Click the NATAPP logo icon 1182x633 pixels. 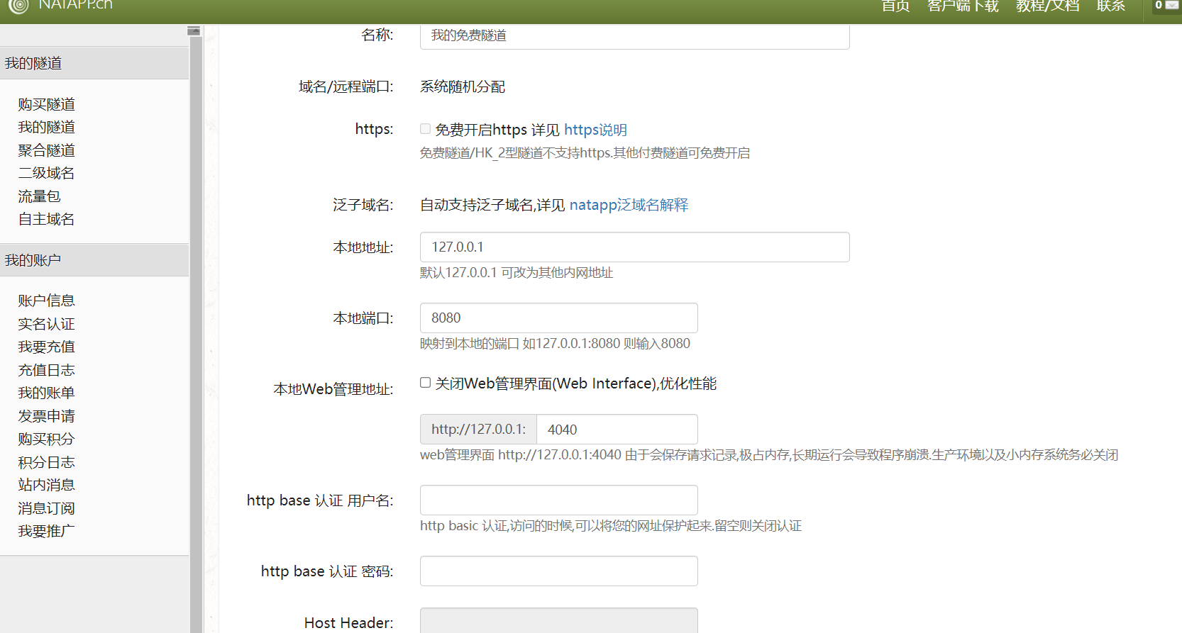[18, 6]
